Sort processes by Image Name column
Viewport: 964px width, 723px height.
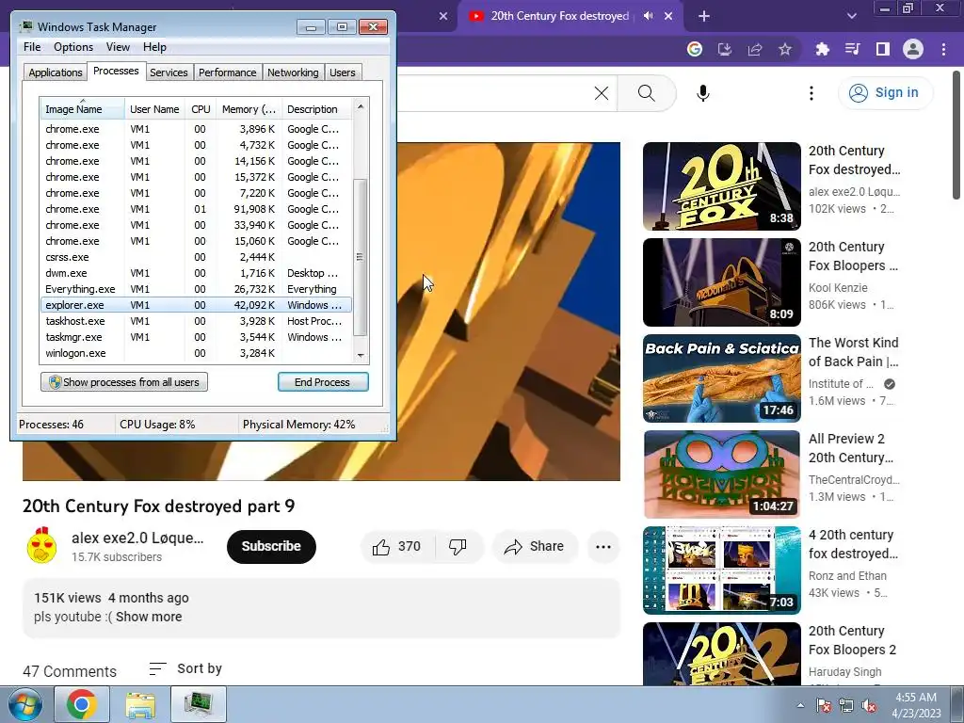click(83, 109)
